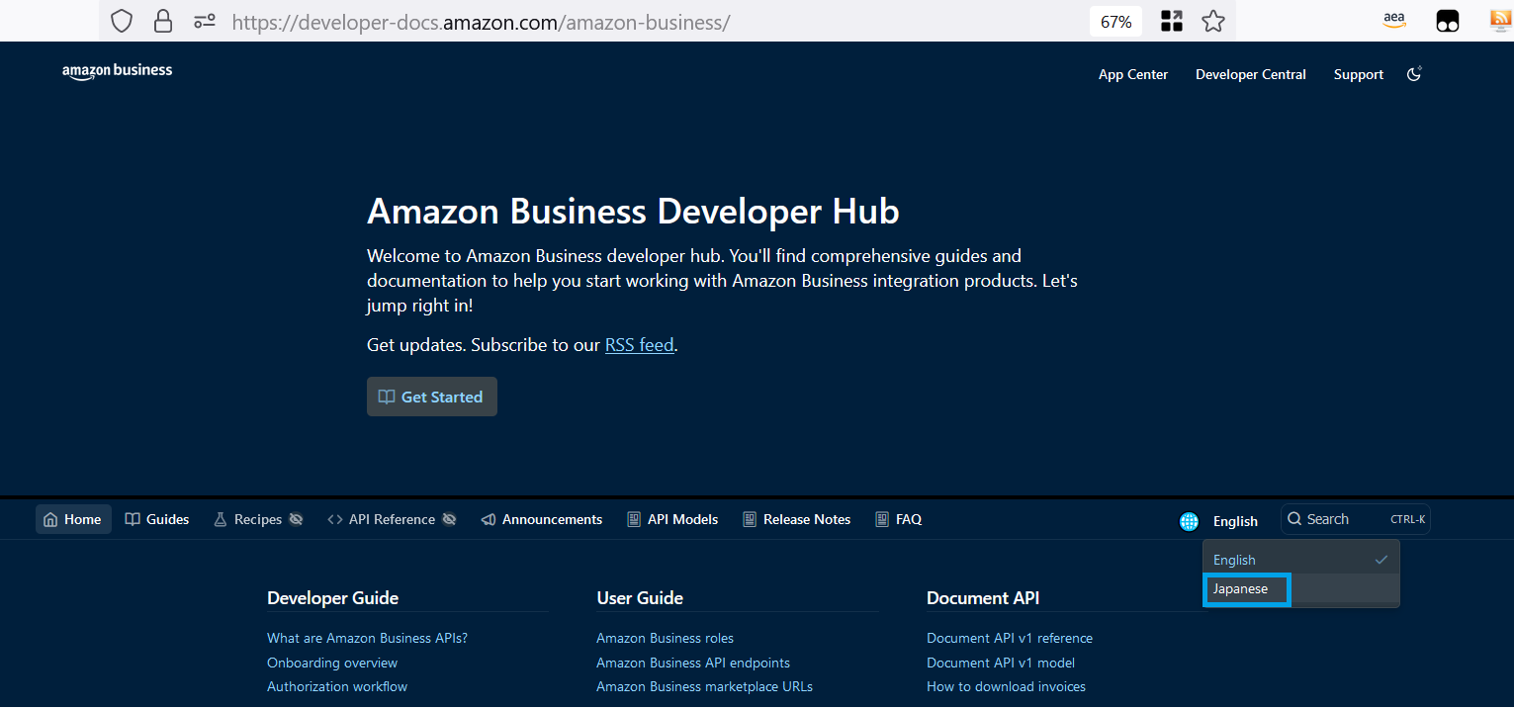Click the amazon business logo
1514x709 pixels.
click(117, 71)
